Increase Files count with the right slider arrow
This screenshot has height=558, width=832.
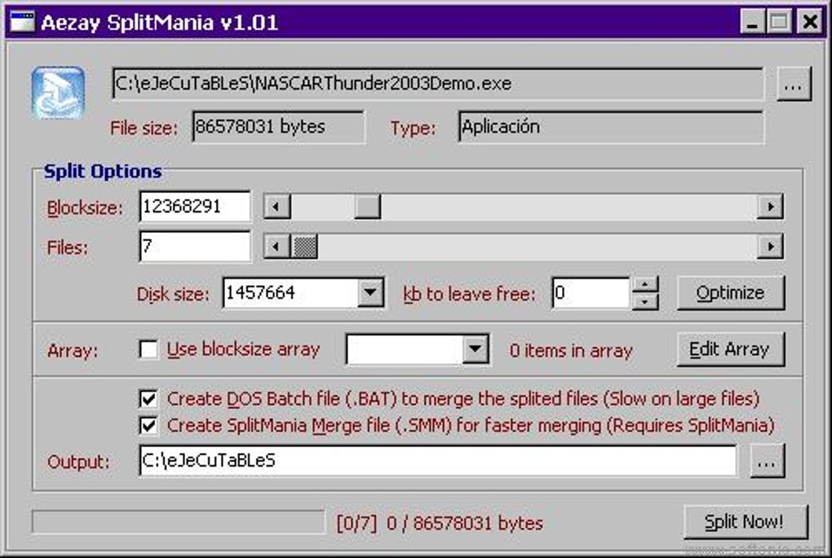tap(769, 246)
